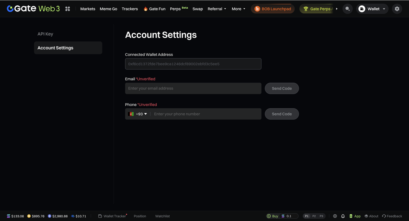Viewport: 409px width, 221px height.
Task: Open the four-dot apps grid menu
Action: point(67,9)
